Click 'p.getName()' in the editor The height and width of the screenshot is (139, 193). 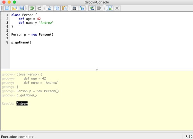21,42
